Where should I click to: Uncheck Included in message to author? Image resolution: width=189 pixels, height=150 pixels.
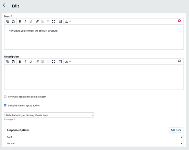[5, 105]
